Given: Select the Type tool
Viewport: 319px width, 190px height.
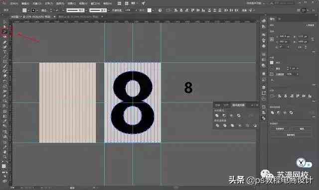Looking at the screenshot, I should 5,52.
